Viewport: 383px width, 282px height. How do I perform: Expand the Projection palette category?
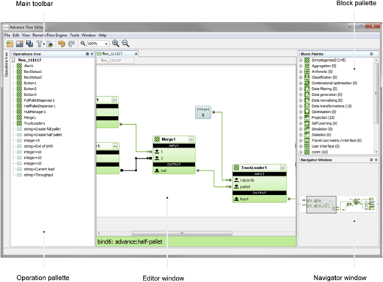tap(301, 117)
